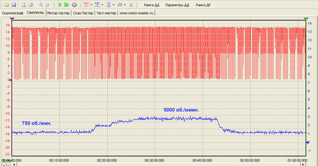Image resolution: width=318 pixels, height=166 pixels.
Task: Expand the square root formula dropdown arrow
Action: pyautogui.click(x=125, y=5)
